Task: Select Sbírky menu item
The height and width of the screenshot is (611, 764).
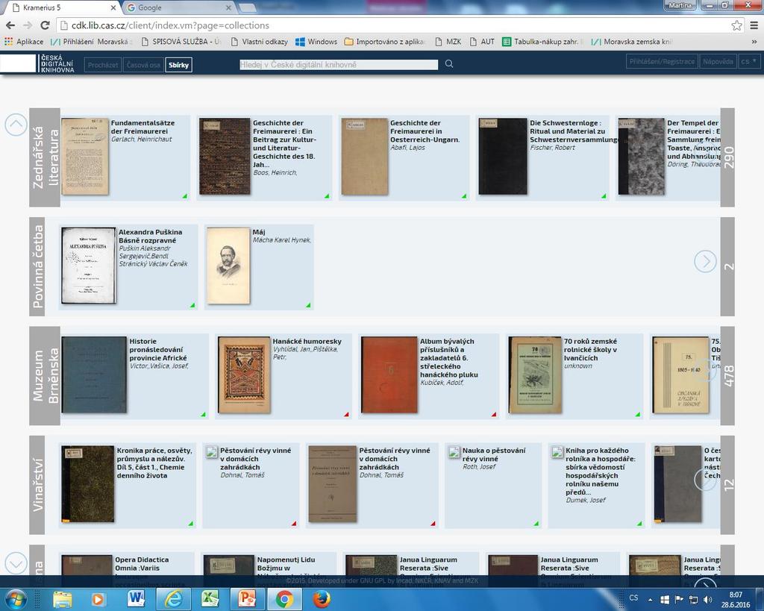Action: (178, 65)
